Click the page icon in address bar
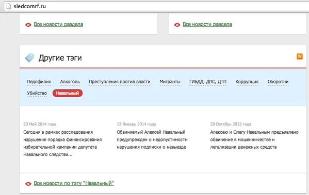 click(8, 6)
